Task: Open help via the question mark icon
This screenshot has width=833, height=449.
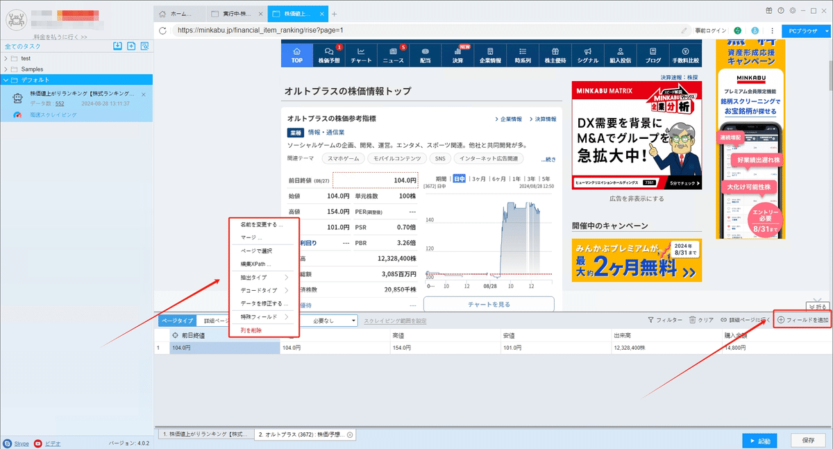Action: pyautogui.click(x=782, y=10)
